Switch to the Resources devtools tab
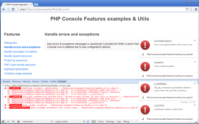Viewport: 199px width, 124px height. (x=16, y=81)
